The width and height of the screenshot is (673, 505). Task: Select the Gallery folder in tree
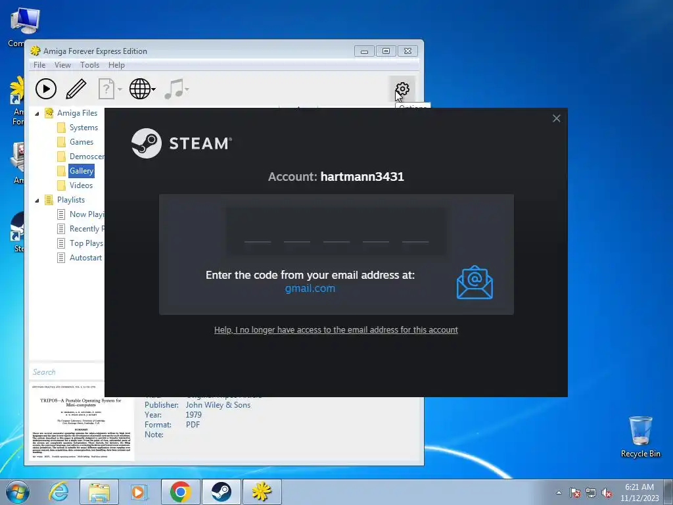tap(81, 171)
